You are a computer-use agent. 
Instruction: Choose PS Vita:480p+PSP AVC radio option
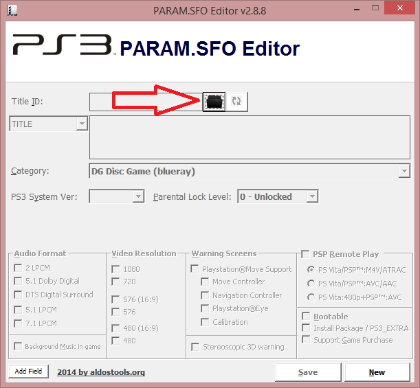click(311, 297)
